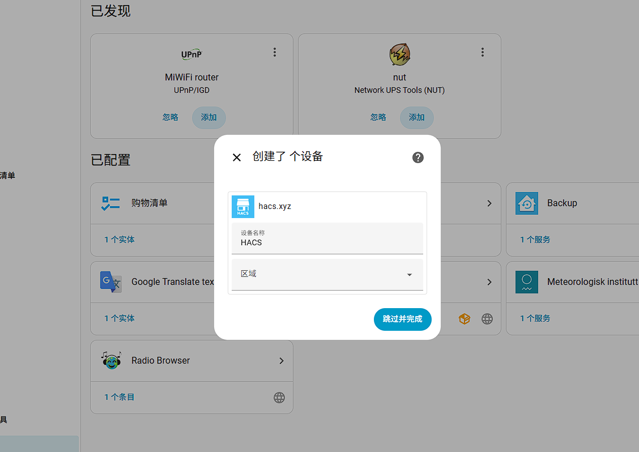Open MiWiFi router overflow menu
This screenshot has height=452, width=639.
[x=275, y=52]
